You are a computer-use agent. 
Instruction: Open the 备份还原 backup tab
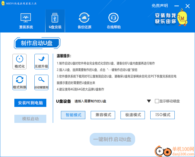pos(84,21)
